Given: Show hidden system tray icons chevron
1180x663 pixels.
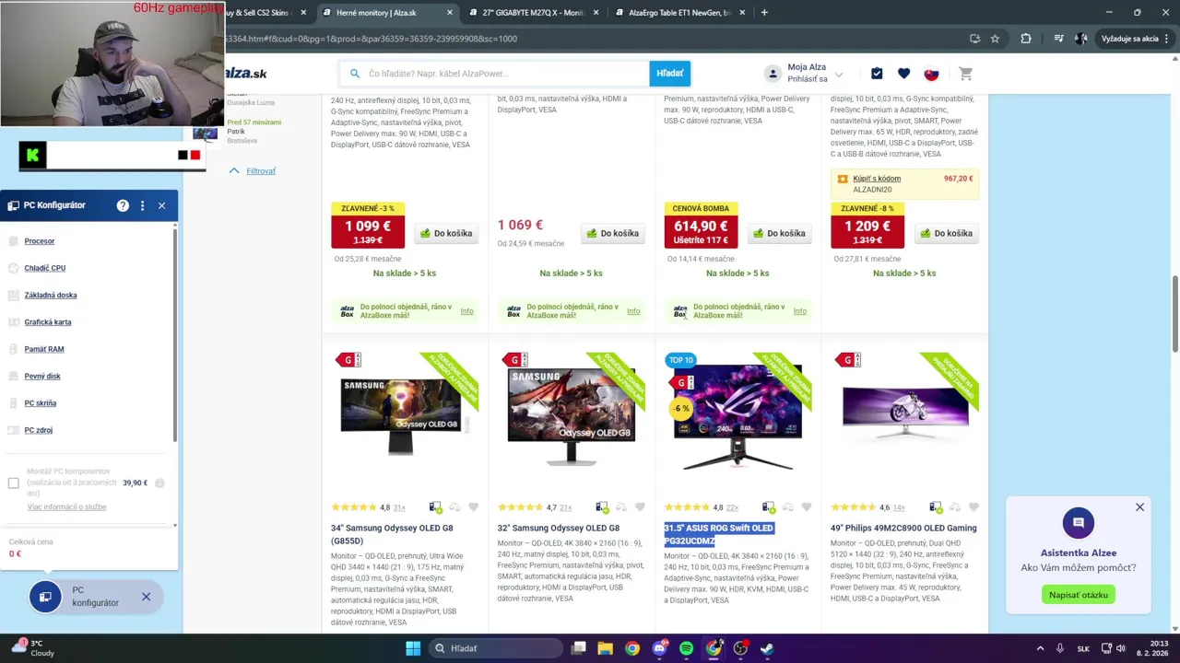Looking at the screenshot, I should (x=1040, y=648).
